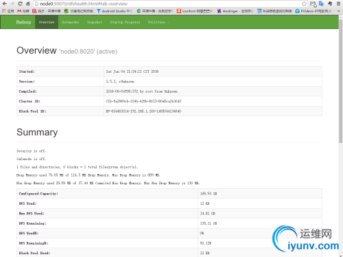Select the Non DFS Used value

click(208, 213)
